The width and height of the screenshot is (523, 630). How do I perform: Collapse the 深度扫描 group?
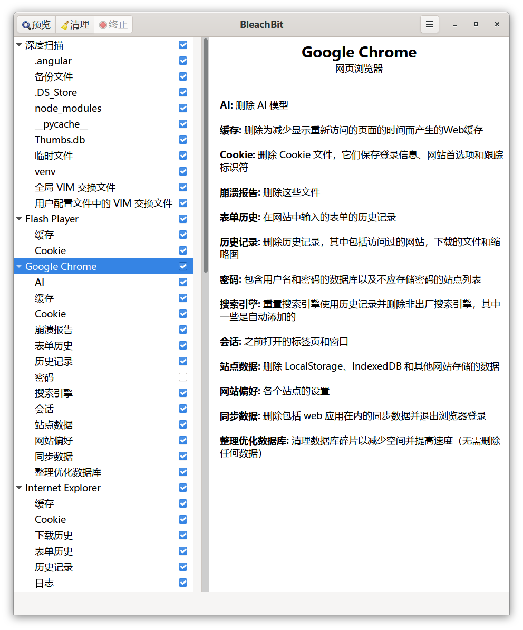(x=19, y=45)
